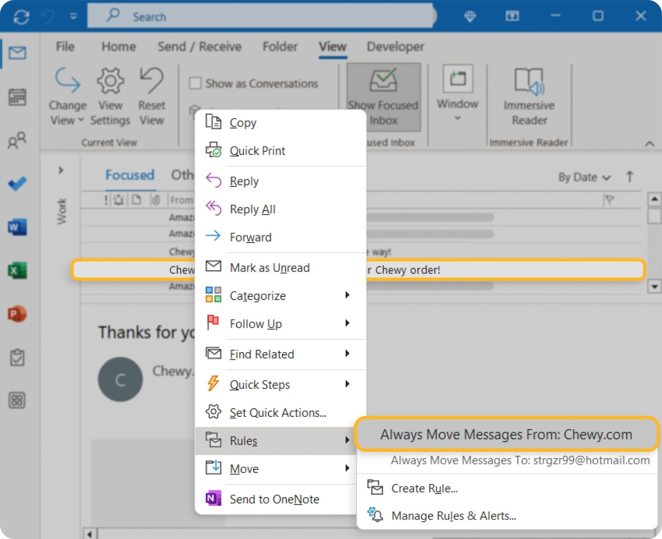The height and width of the screenshot is (539, 662).
Task: Enable the Show as Conversations checkbox
Action: [195, 83]
